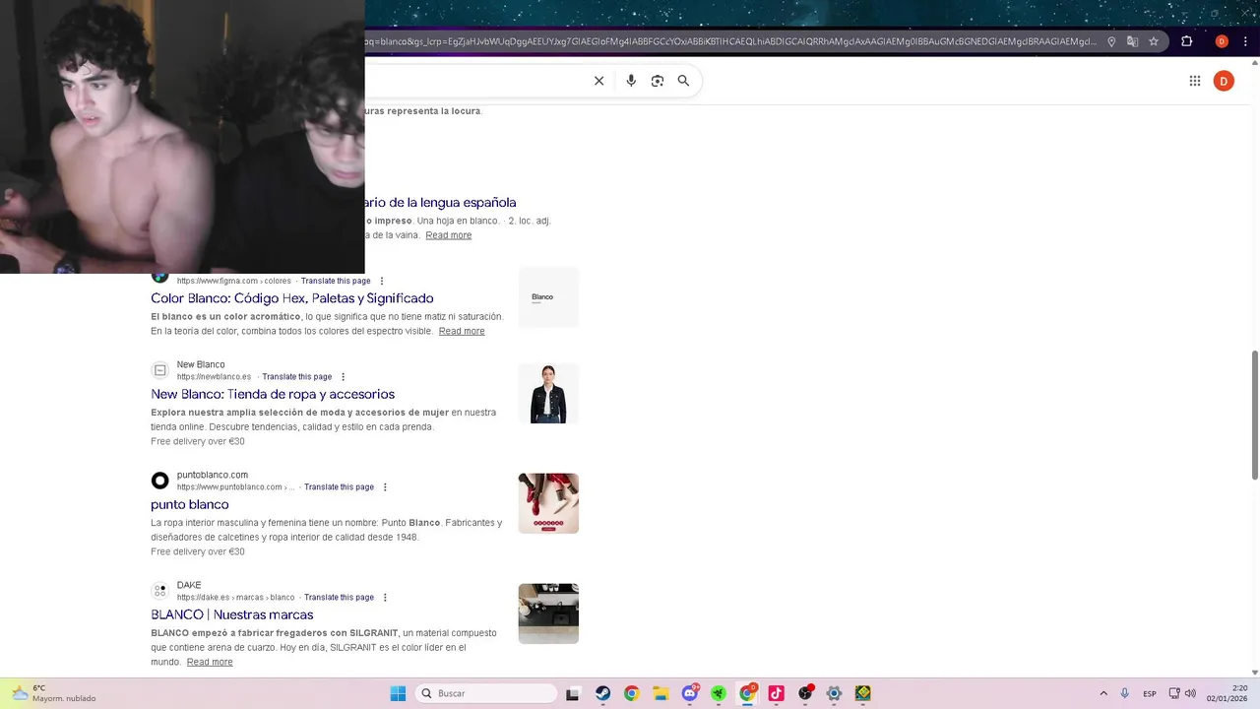Open New Blanco: Tienda de ropa result
Screen dimensions: 1260x709
pos(273,394)
